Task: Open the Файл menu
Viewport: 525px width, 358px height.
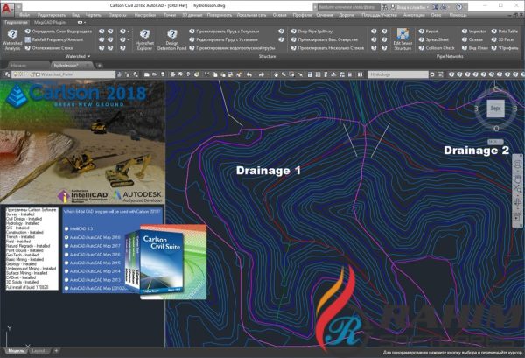Action: (x=24, y=15)
